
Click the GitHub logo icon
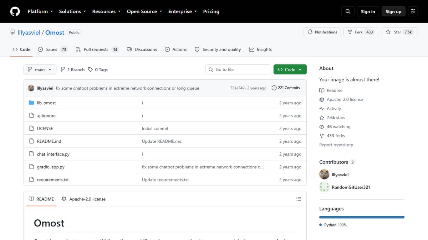coord(15,11)
